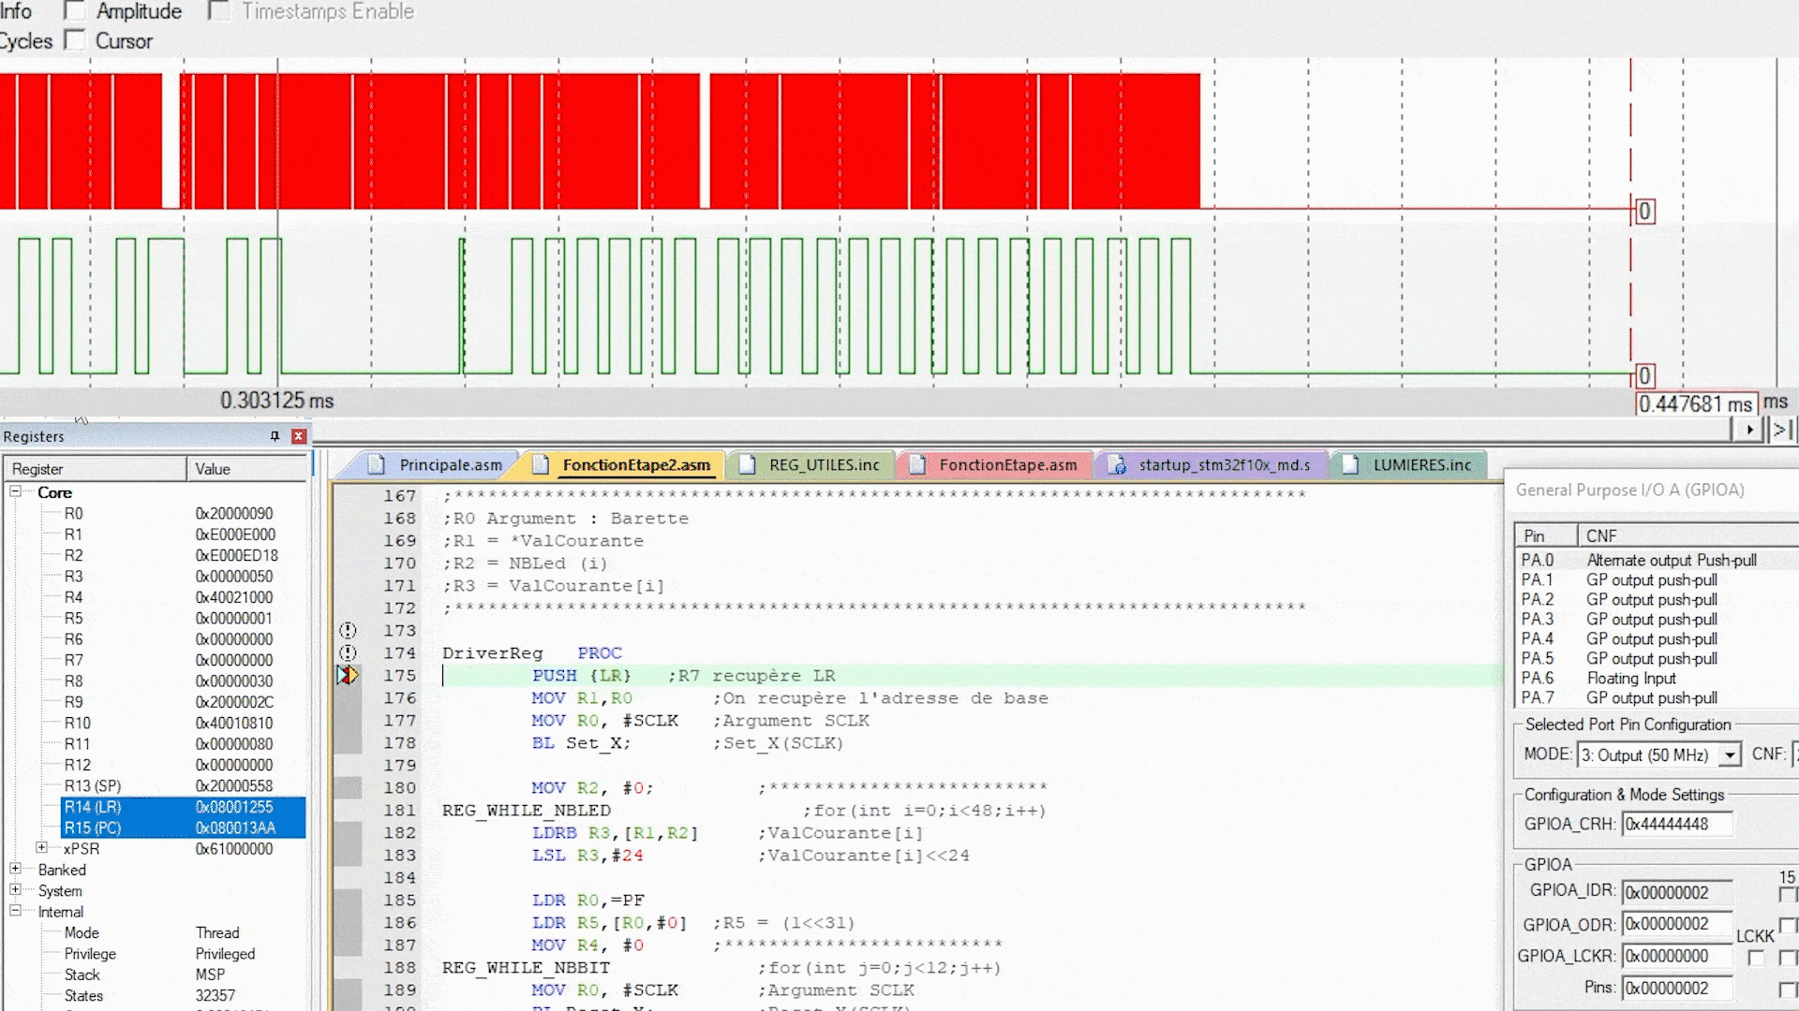Collapse the Core register group

(x=15, y=491)
